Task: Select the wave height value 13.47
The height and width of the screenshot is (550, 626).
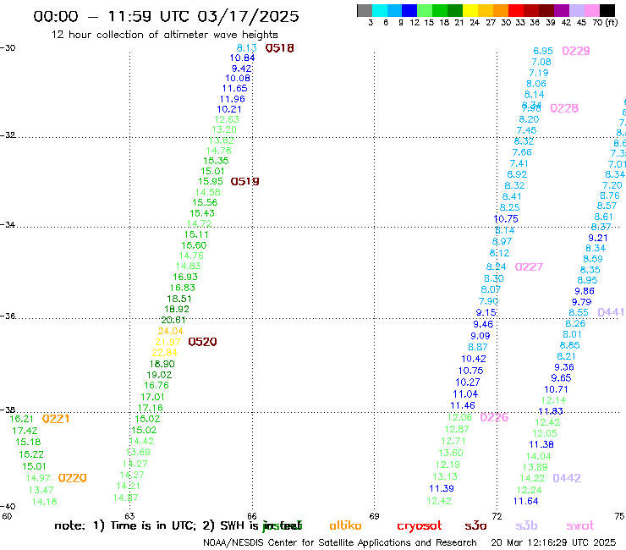Action: (x=41, y=490)
